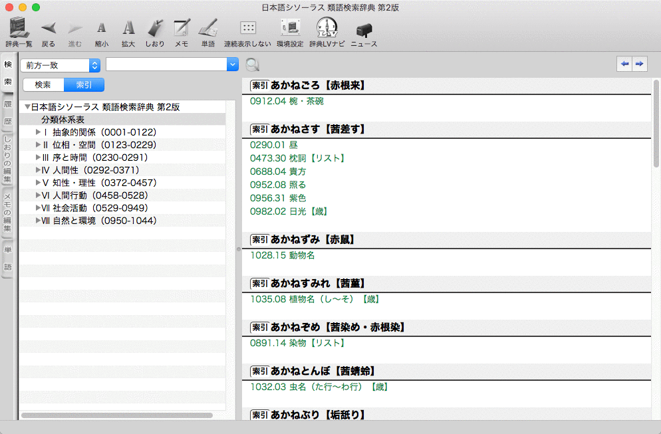This screenshot has height=434, width=661.
Task: Collapse the 日本語シソーラス root tree node
Action: (27, 107)
